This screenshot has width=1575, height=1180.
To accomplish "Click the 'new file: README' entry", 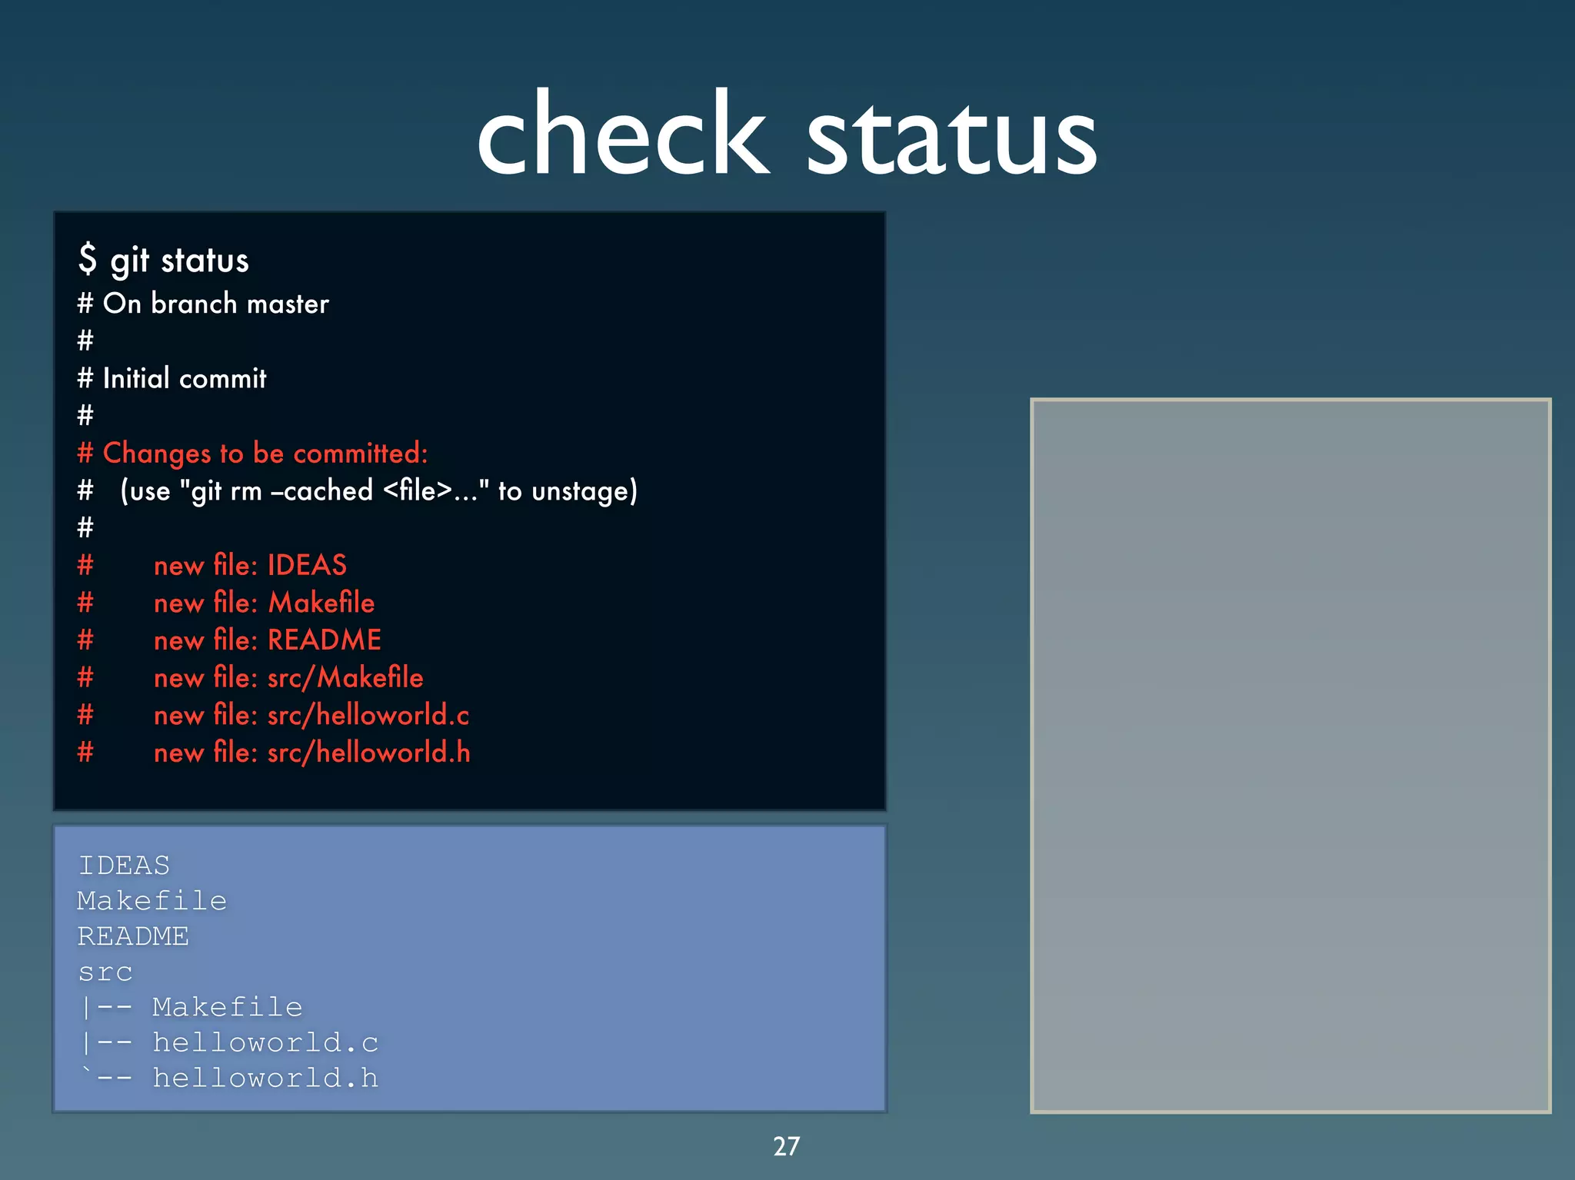I will [267, 640].
